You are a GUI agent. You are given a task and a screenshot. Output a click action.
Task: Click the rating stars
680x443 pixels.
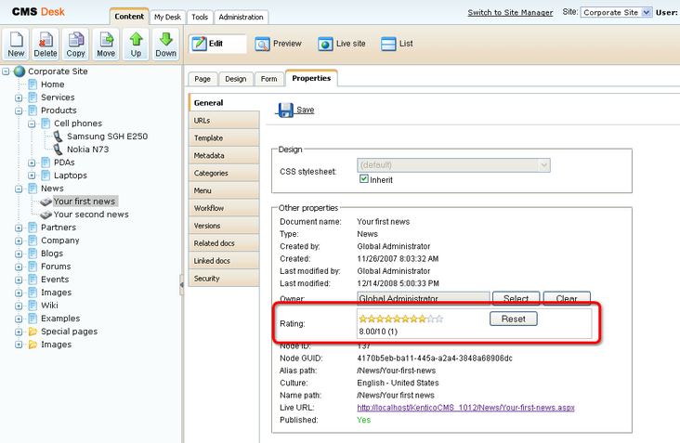[401, 319]
